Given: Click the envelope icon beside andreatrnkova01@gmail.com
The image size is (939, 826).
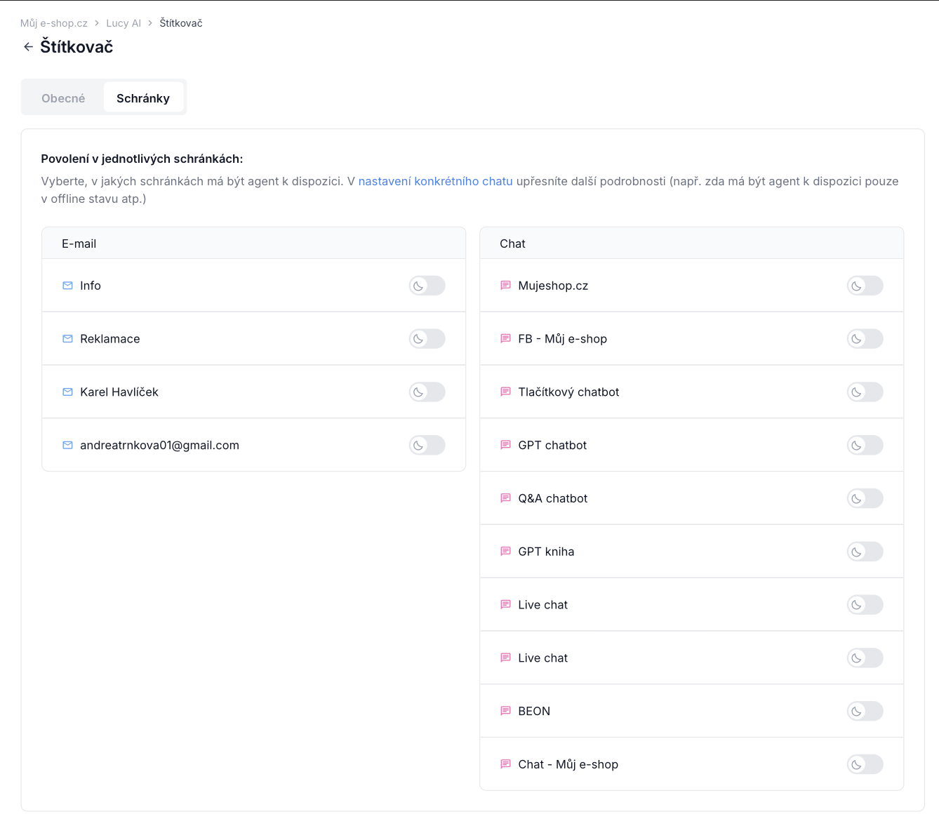Looking at the screenshot, I should click(x=67, y=445).
